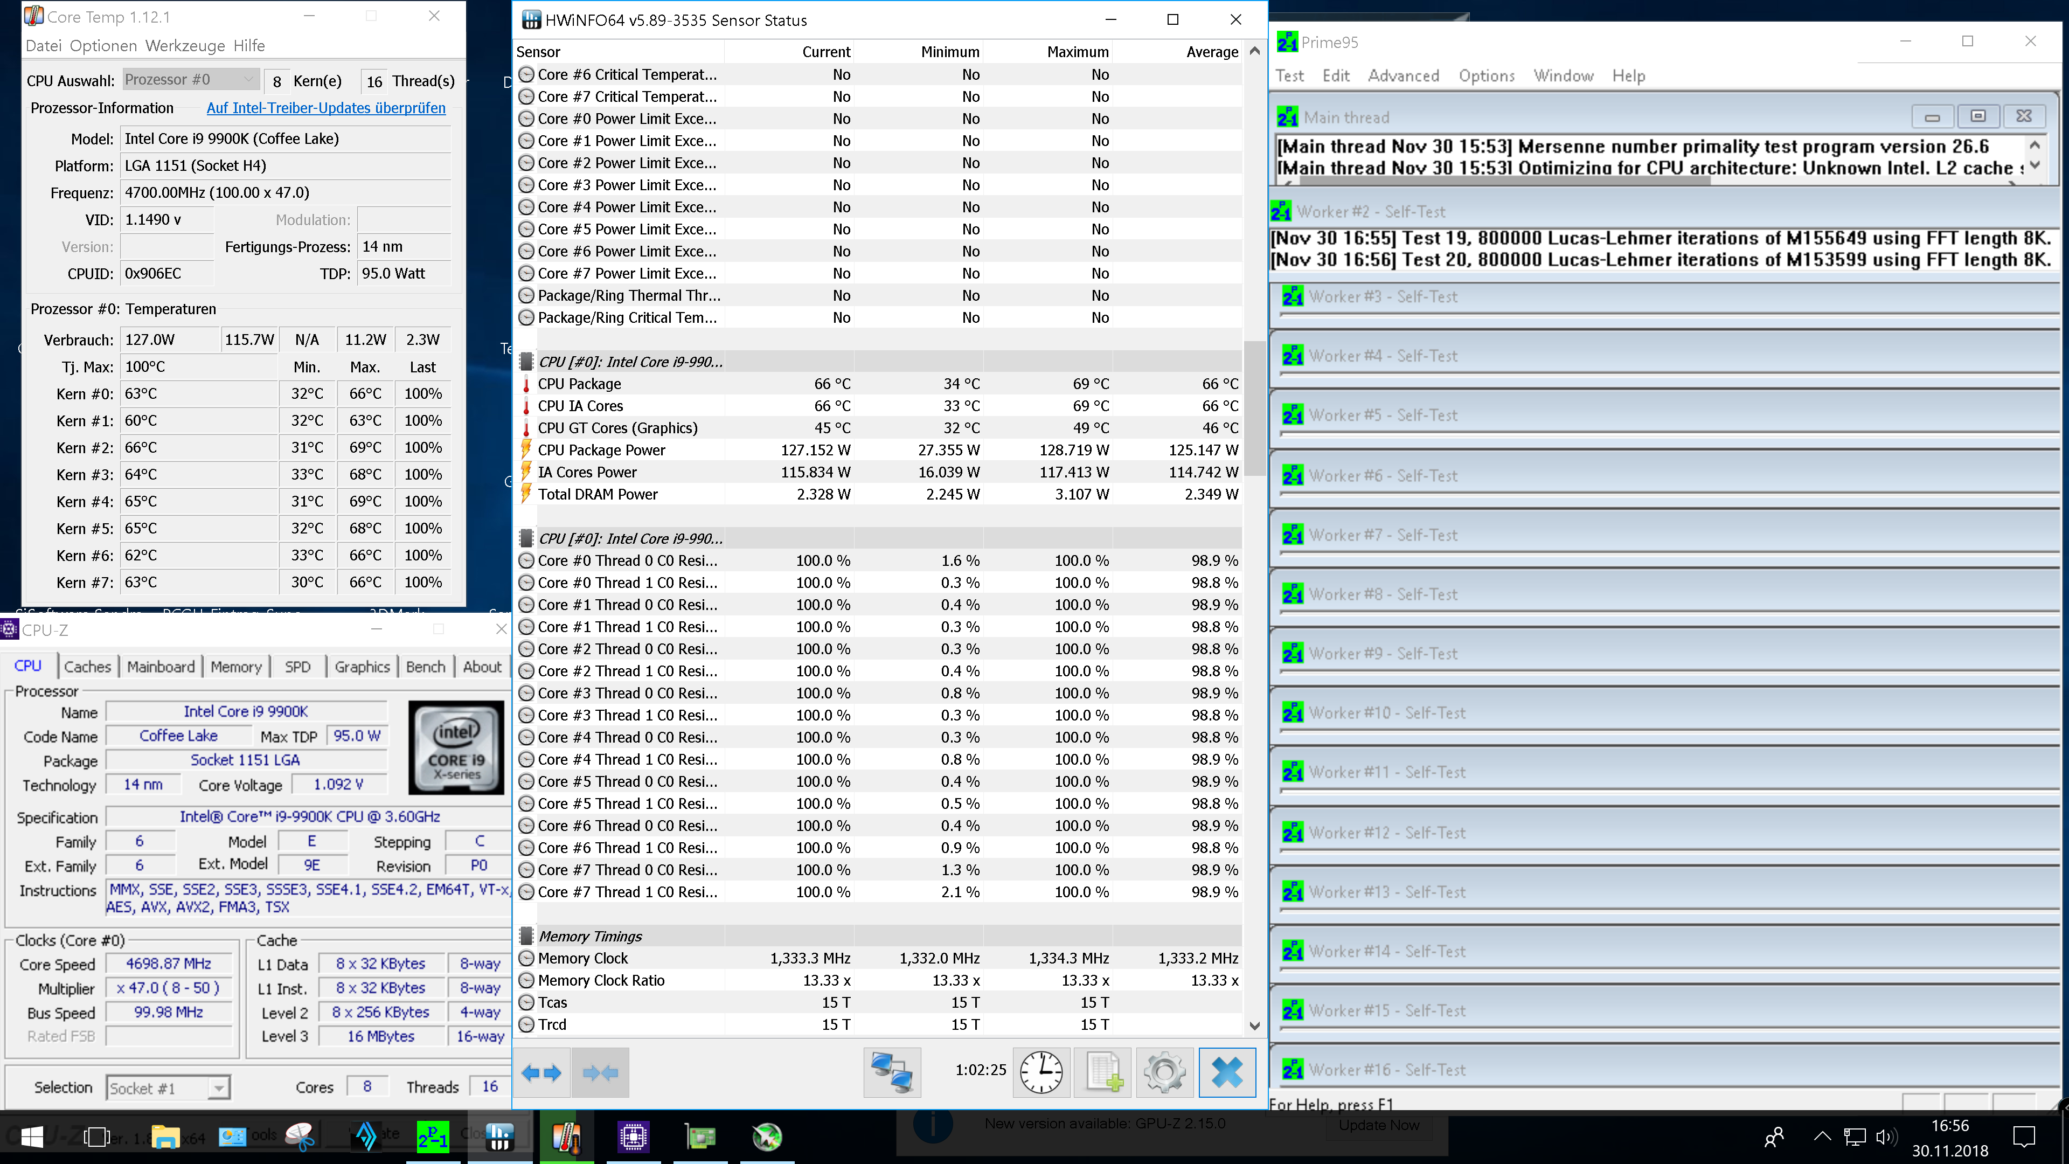This screenshot has height=1164, width=2069.
Task: Open the network computers icon in HWiNFO
Action: [x=892, y=1072]
